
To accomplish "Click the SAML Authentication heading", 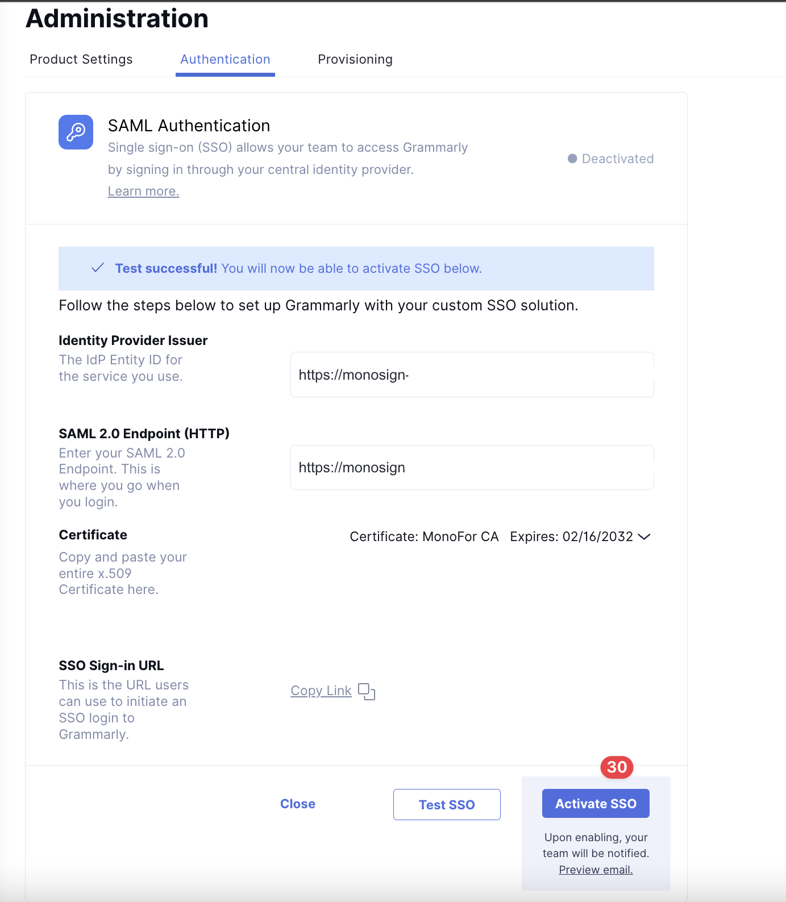I will [189, 126].
